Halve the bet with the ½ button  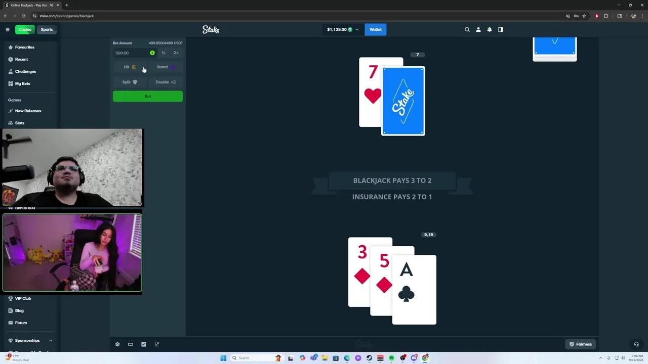164,53
